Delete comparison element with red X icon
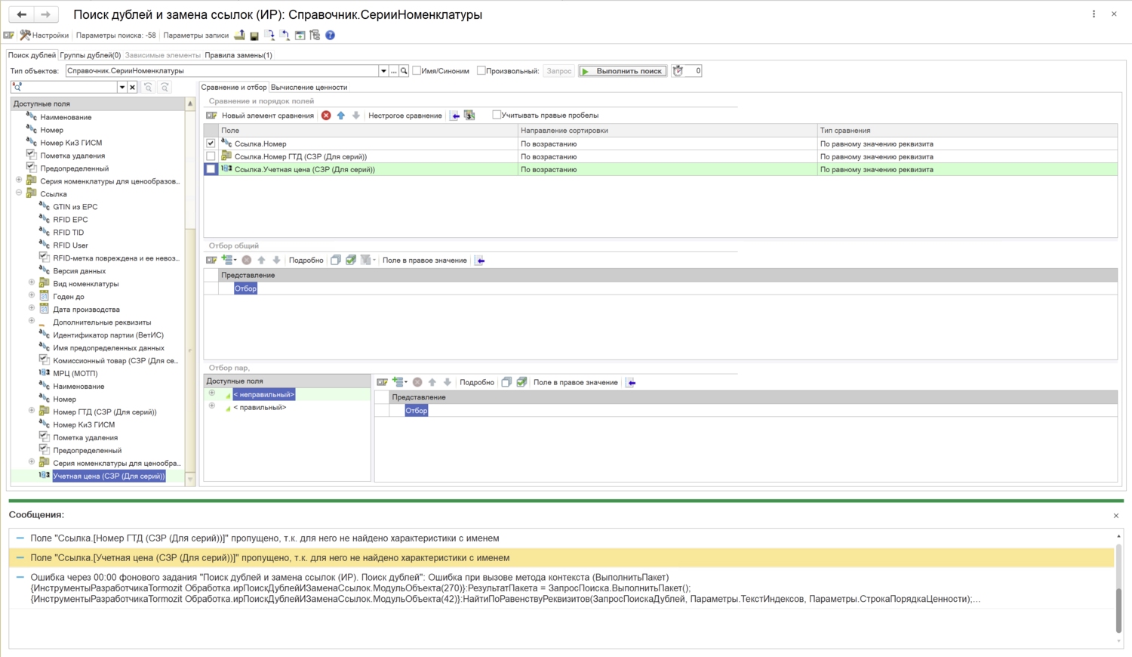The image size is (1132, 657). click(326, 116)
